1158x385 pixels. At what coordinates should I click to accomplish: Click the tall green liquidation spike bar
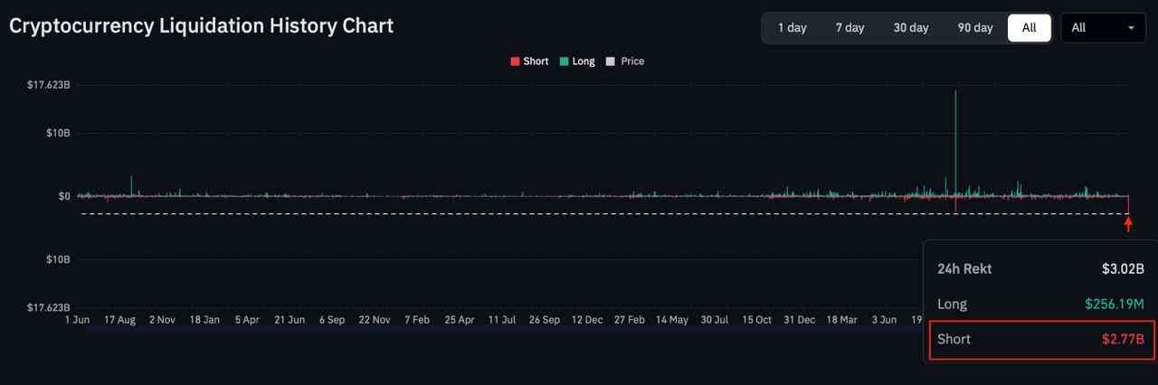(955, 143)
